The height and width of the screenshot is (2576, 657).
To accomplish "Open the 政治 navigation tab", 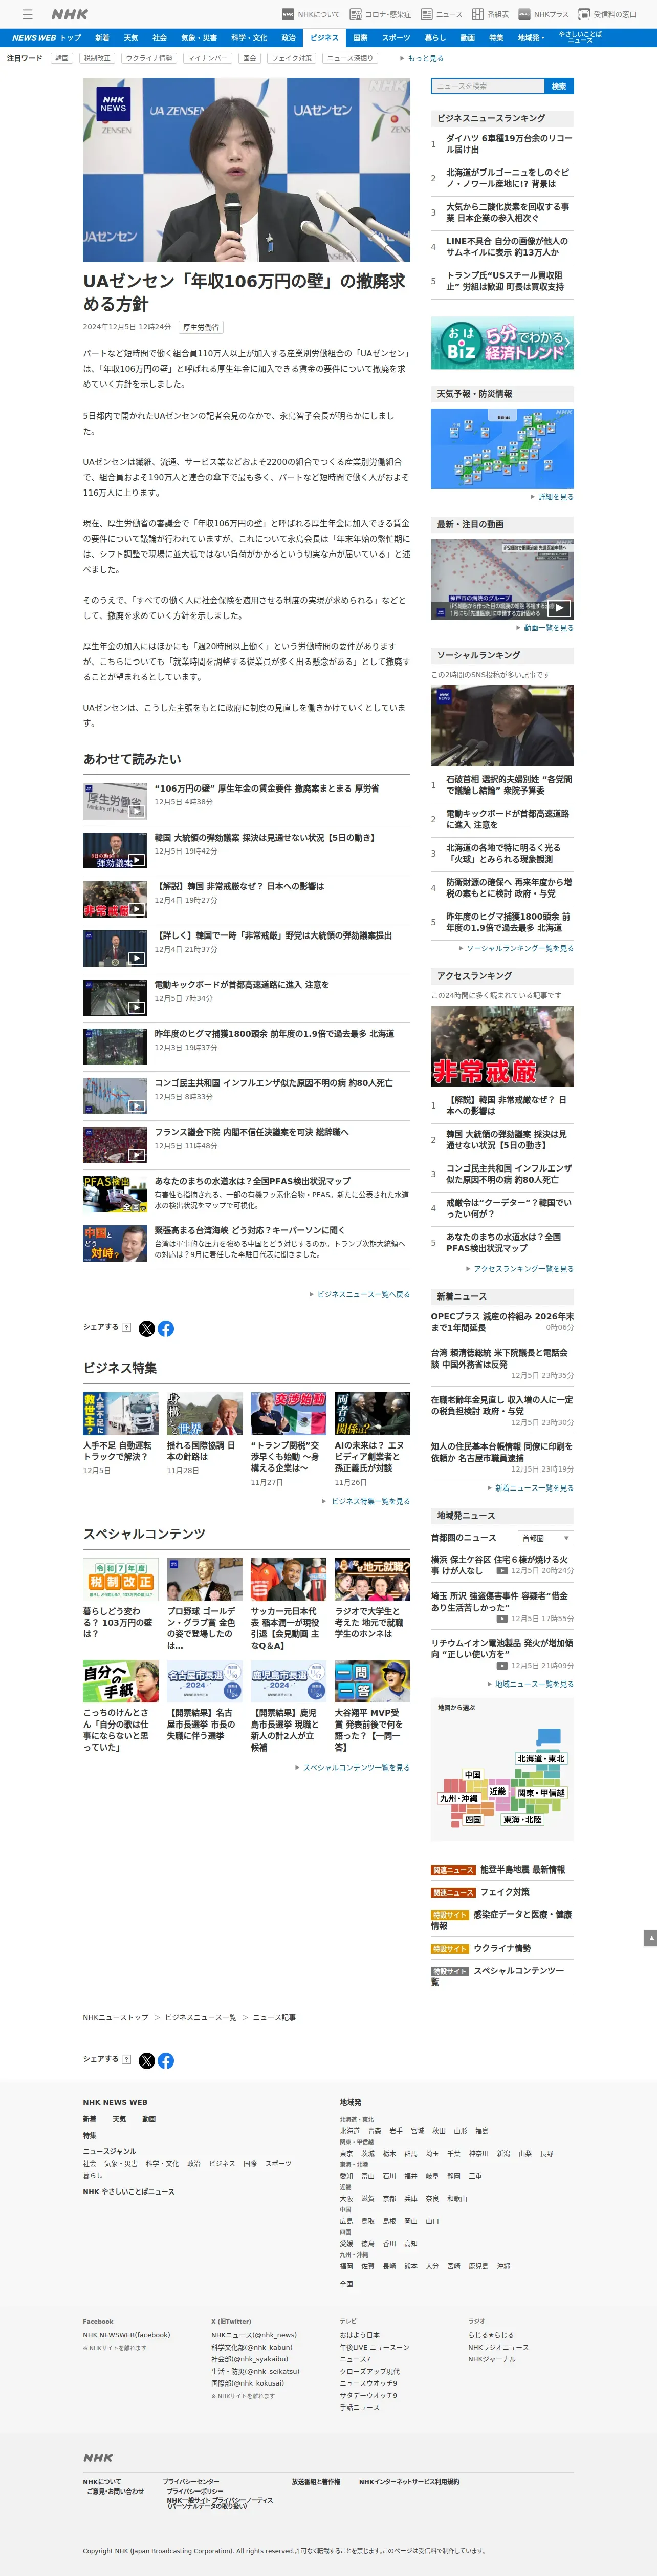I will 288,38.
